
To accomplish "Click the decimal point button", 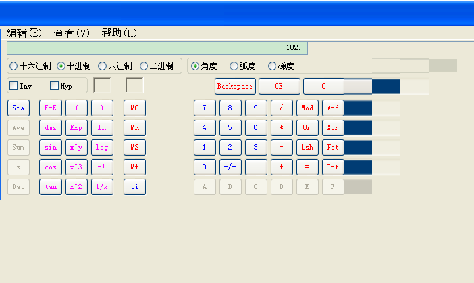I will coord(256,167).
